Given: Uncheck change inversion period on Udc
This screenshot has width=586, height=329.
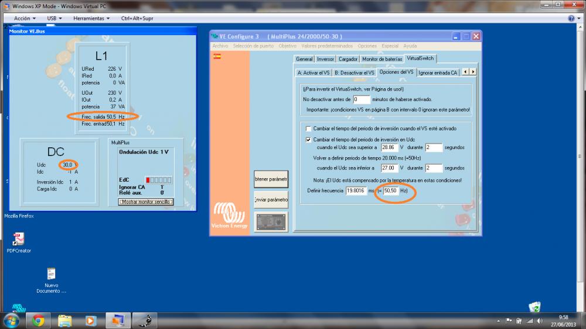Looking at the screenshot, I should tap(308, 140).
